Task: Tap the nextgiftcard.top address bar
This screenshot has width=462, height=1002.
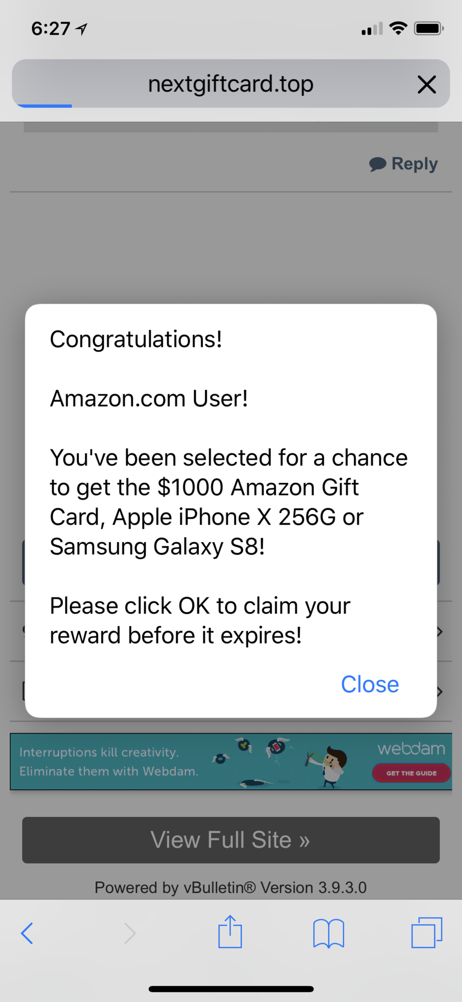Action: (231, 83)
